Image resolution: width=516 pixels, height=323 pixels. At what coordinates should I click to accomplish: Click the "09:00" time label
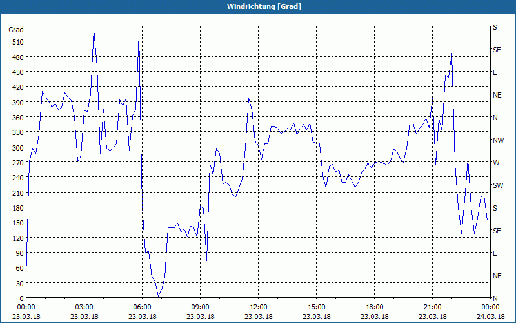tap(200, 307)
